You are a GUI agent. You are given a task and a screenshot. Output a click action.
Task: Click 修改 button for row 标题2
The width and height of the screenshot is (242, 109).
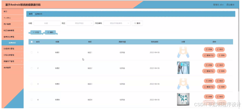[x=220, y=65]
